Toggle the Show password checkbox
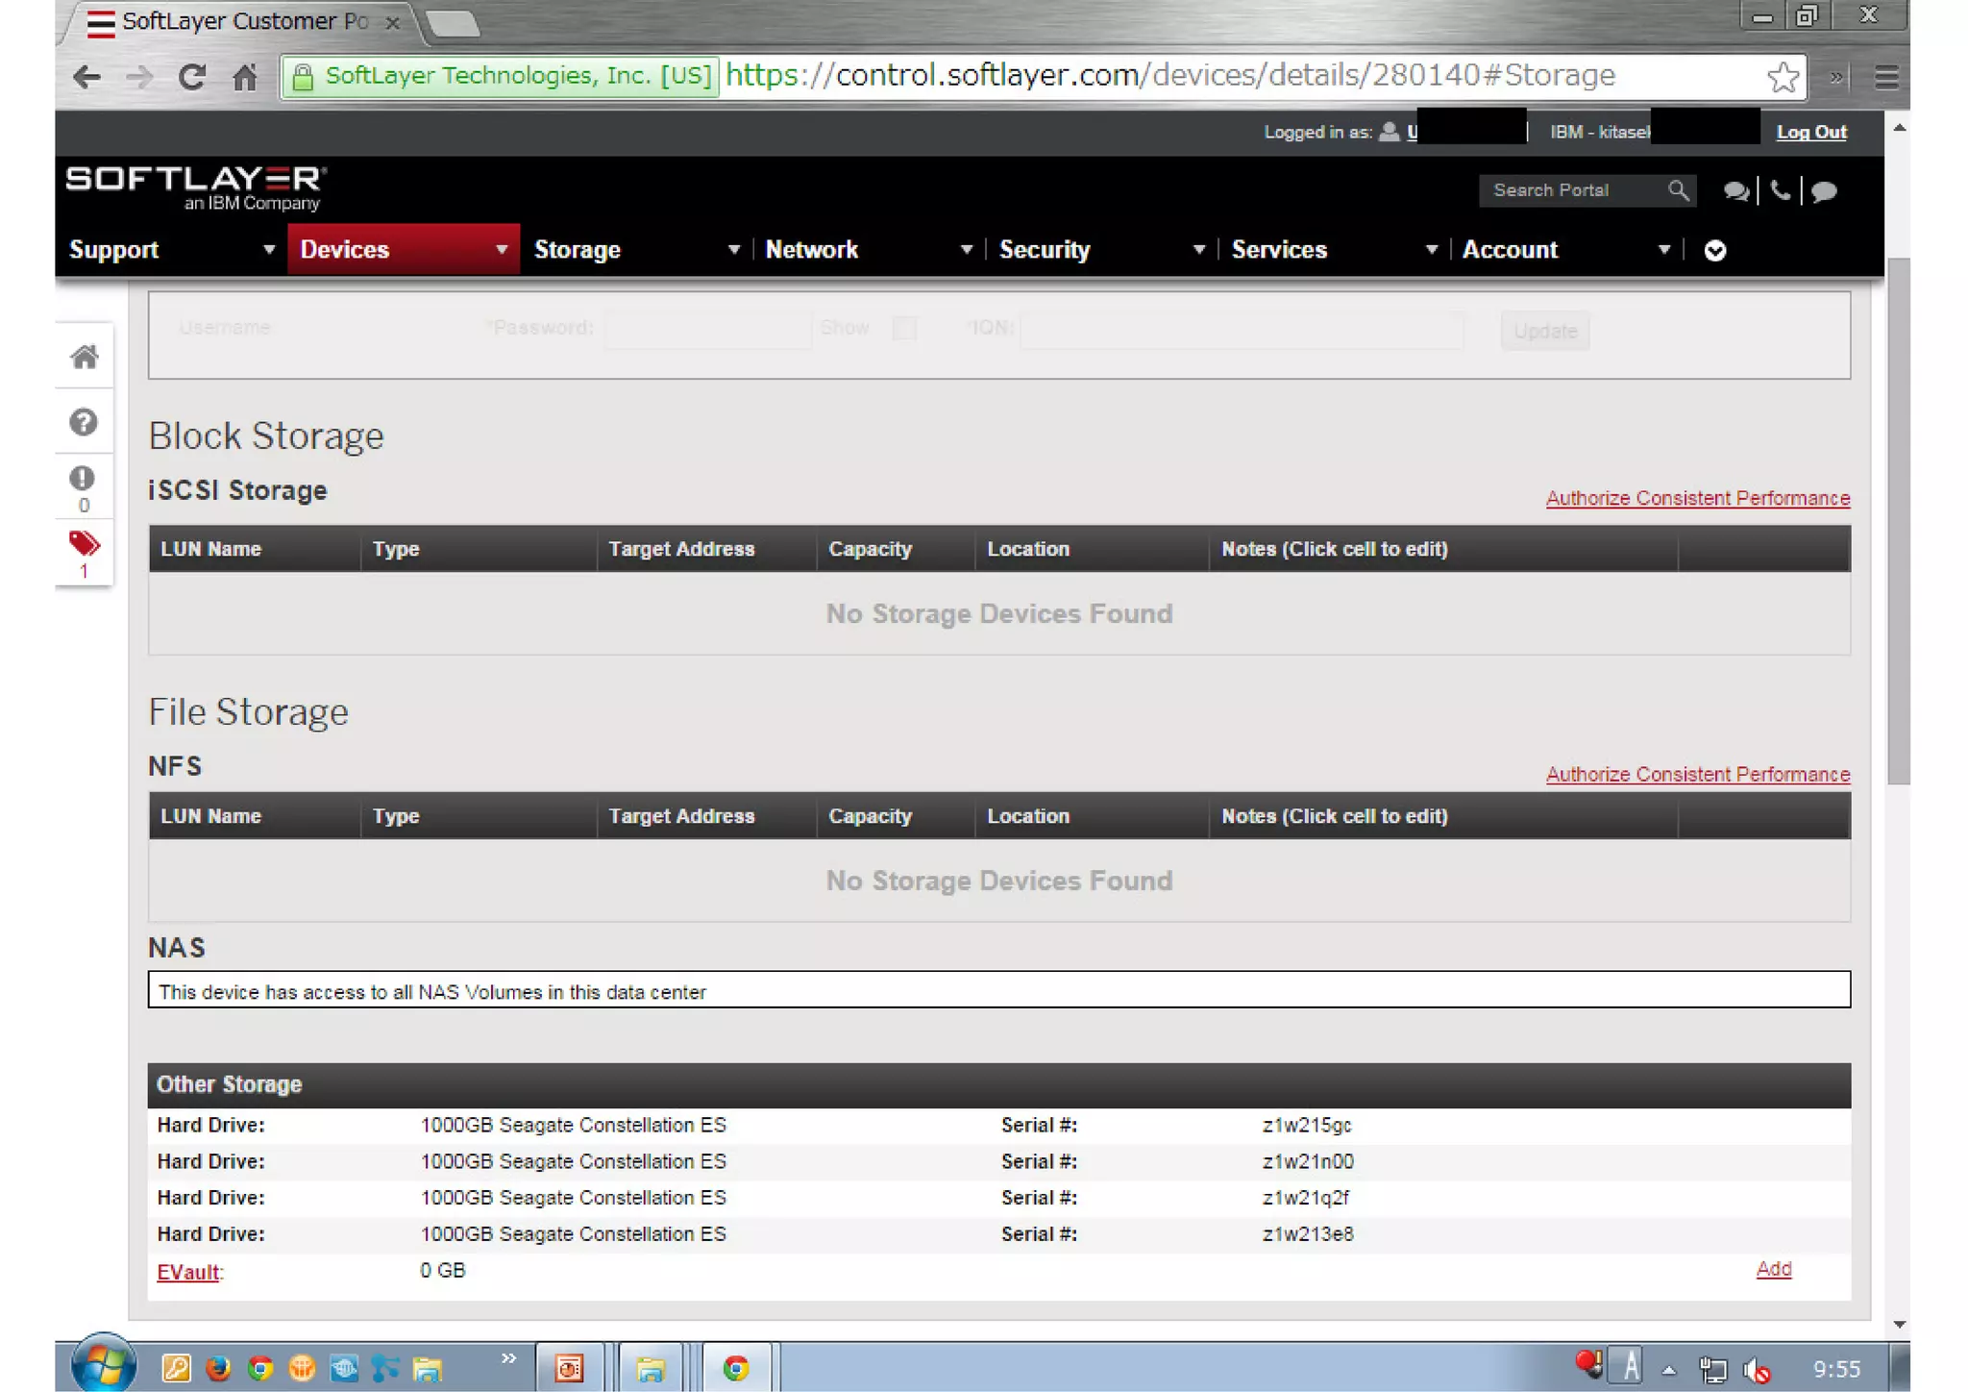 (x=903, y=328)
